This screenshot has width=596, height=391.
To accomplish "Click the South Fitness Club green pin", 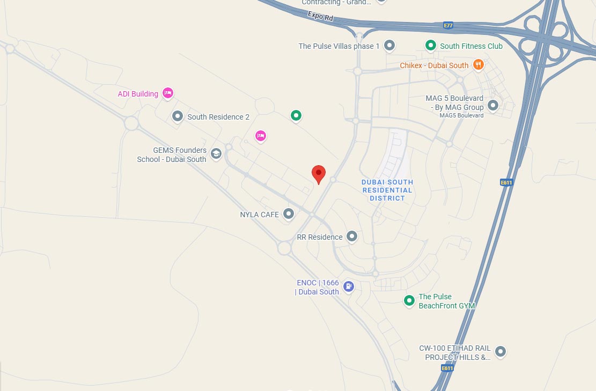I will [x=431, y=45].
